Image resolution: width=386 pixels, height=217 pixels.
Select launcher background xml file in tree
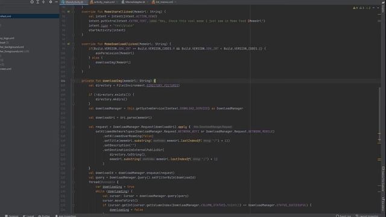(x=12, y=47)
